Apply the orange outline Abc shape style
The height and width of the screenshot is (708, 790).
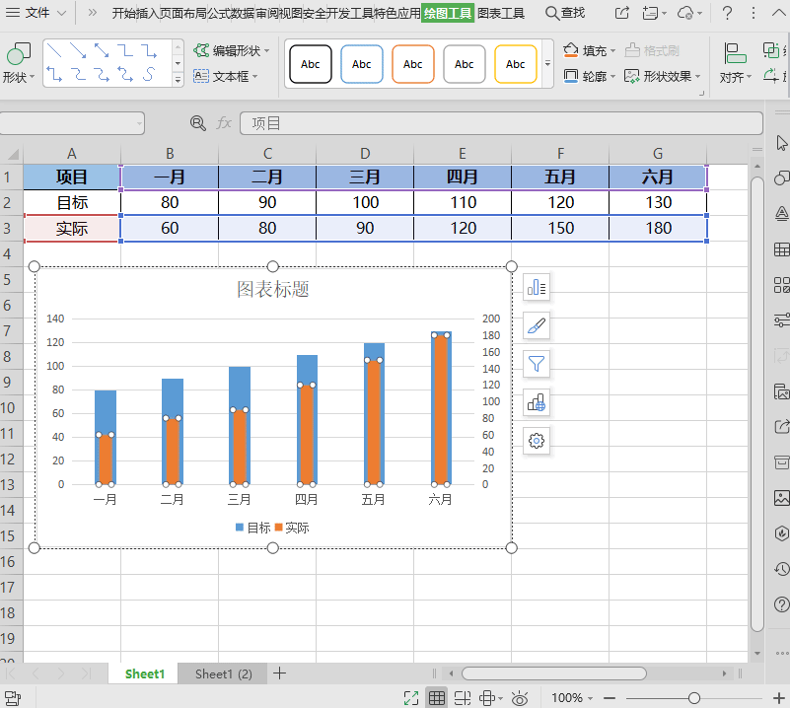coord(412,64)
